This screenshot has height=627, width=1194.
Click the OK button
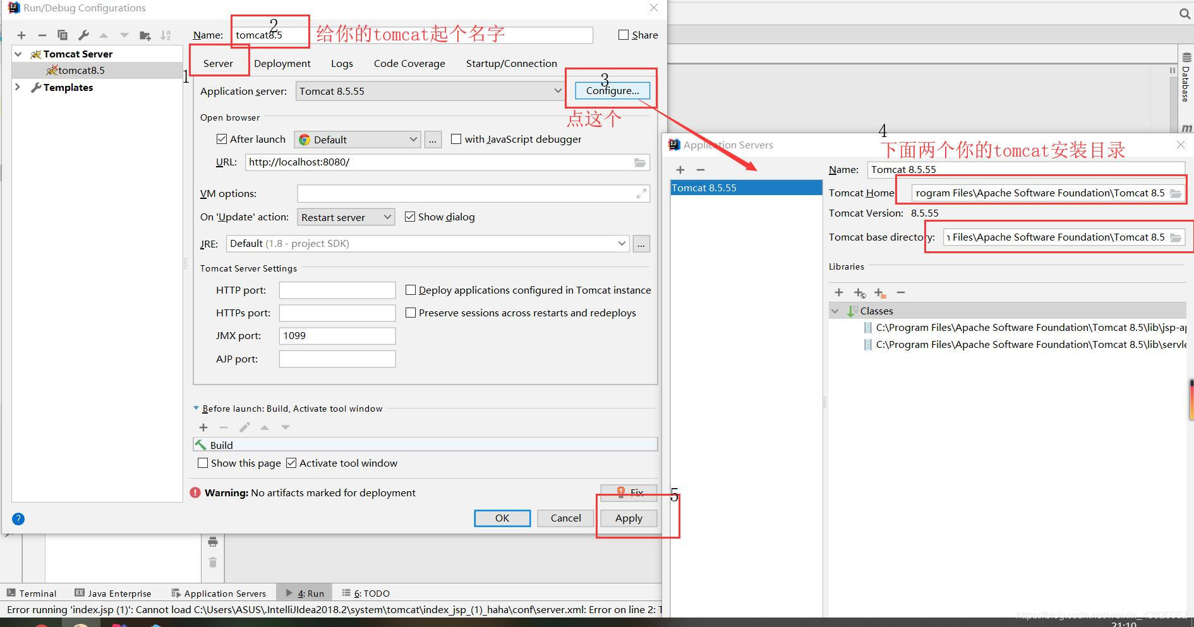point(502,518)
